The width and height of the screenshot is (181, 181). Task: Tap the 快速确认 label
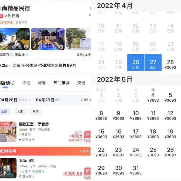pyautogui.click(x=38, y=171)
